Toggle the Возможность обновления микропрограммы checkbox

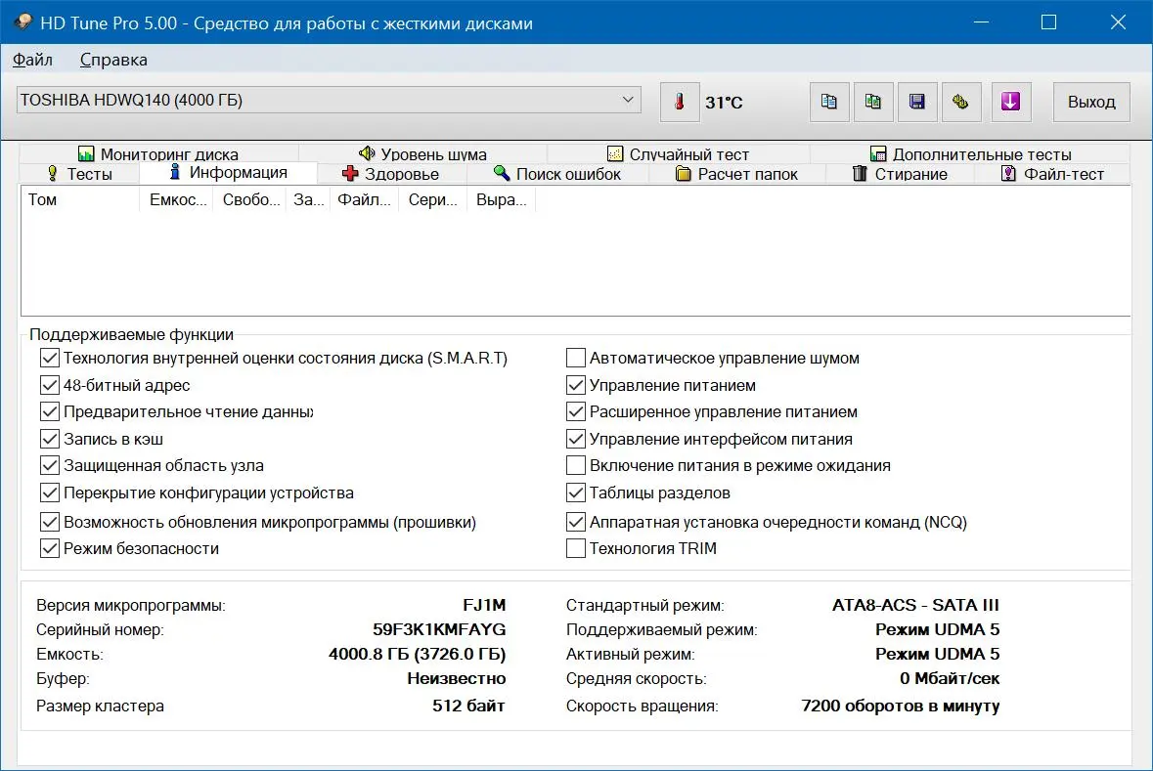pyautogui.click(x=49, y=522)
